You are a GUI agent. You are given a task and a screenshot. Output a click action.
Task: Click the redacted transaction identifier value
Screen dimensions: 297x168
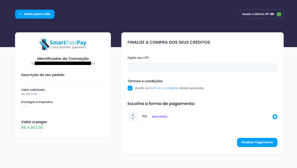[x=63, y=64]
